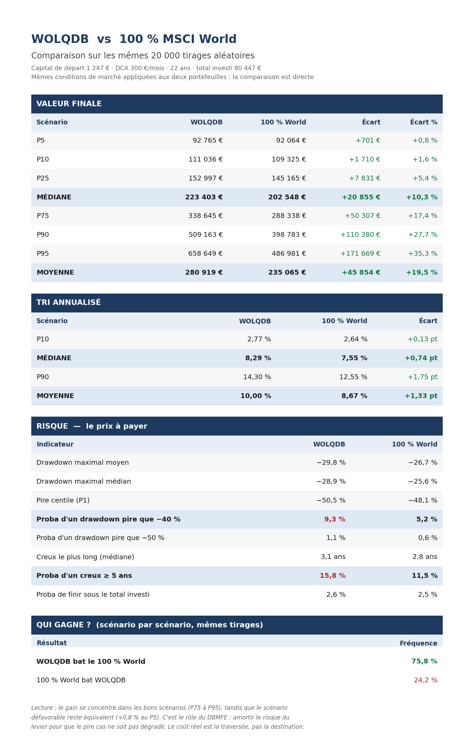The height and width of the screenshot is (748, 474).
Task: Click the "Écart %" column header
Action: click(x=424, y=122)
